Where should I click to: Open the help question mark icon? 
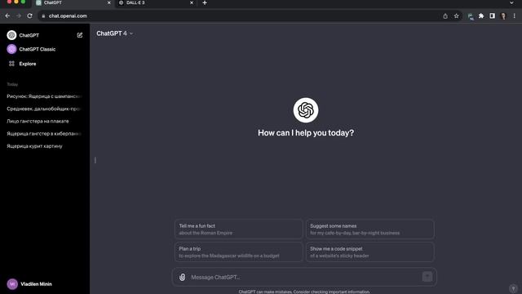(513, 288)
